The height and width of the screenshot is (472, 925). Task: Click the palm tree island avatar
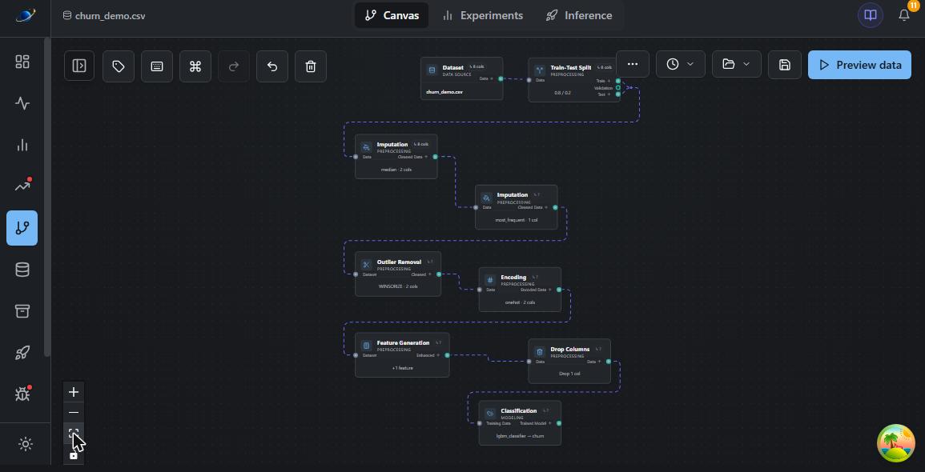[x=896, y=443]
